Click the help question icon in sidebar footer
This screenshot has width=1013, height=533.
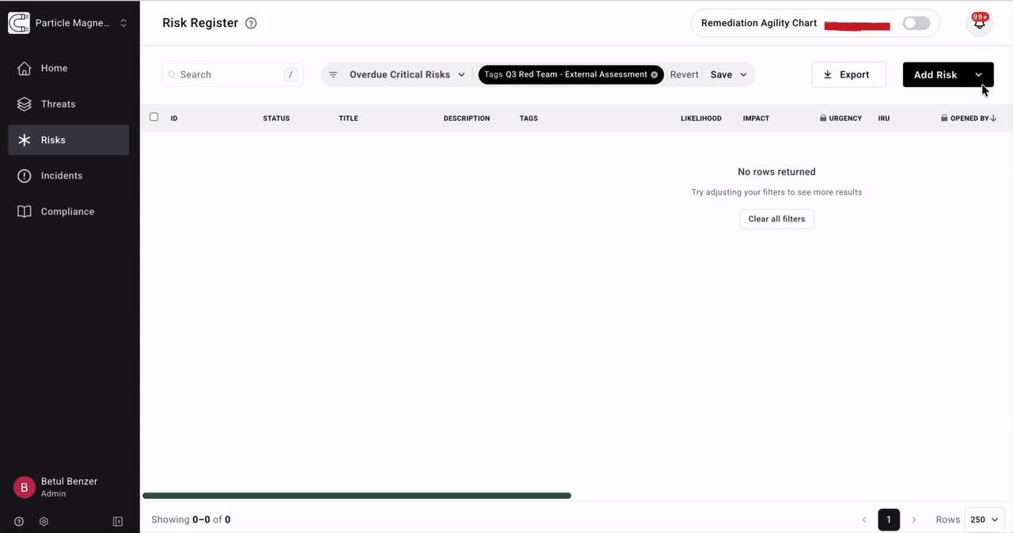click(19, 522)
